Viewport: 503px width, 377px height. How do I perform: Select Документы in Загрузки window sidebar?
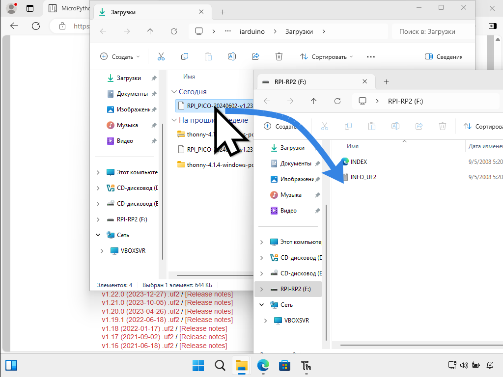(x=132, y=94)
